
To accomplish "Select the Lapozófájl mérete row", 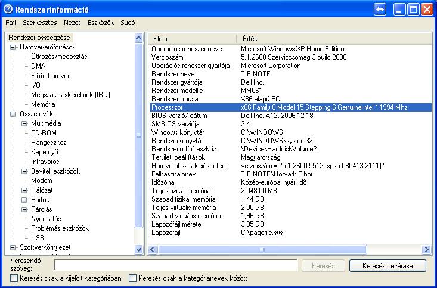I will (291, 224).
